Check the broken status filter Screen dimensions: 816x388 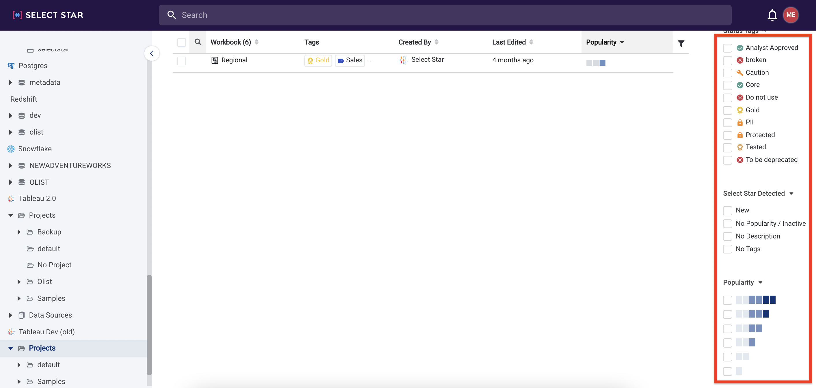coord(728,60)
